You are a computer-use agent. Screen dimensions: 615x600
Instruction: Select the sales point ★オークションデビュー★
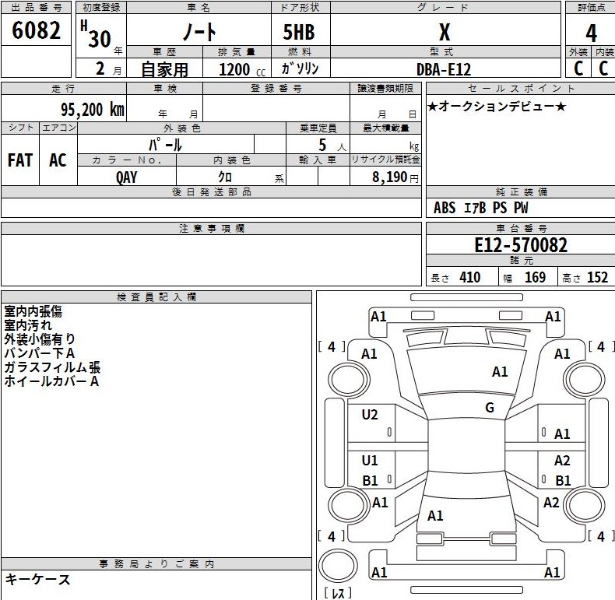point(497,107)
